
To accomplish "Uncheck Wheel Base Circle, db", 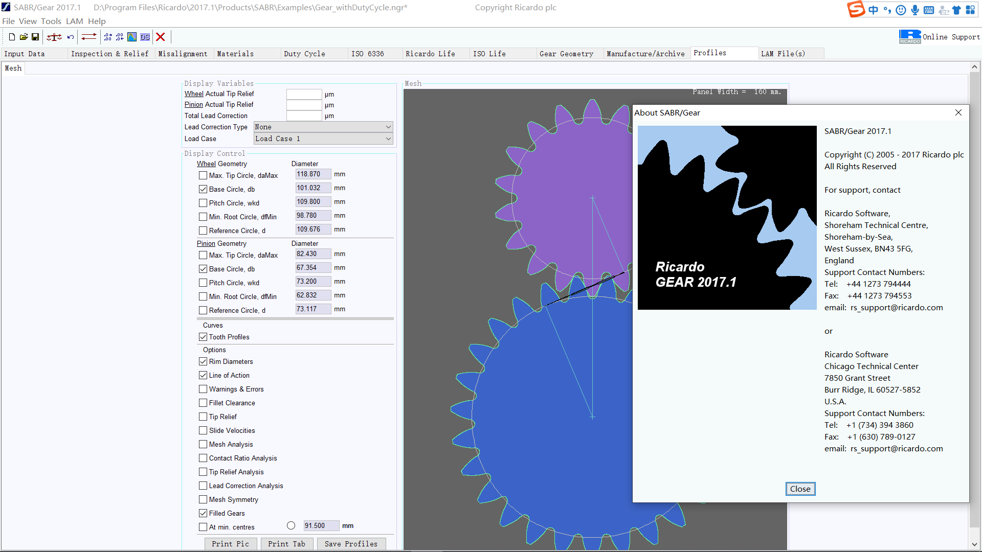I will pyautogui.click(x=203, y=189).
